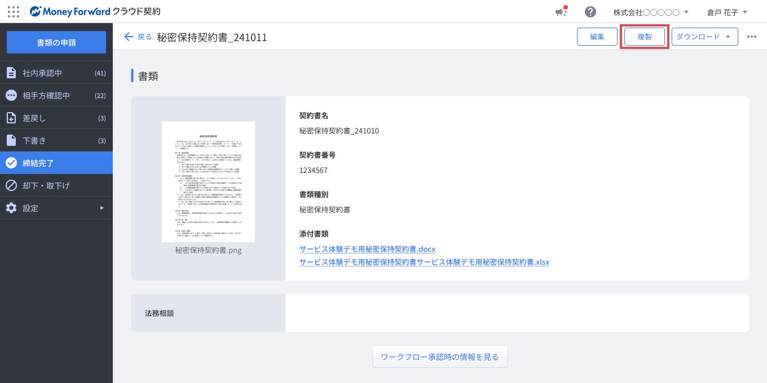This screenshot has height=383, width=767.
Task: Open the 株式会社○○○○○ company dropdown
Action: click(651, 12)
